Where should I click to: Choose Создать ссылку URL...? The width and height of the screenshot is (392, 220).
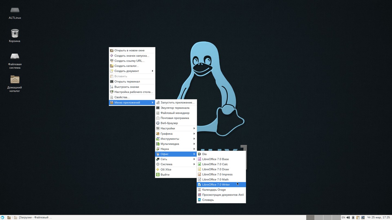point(132,61)
